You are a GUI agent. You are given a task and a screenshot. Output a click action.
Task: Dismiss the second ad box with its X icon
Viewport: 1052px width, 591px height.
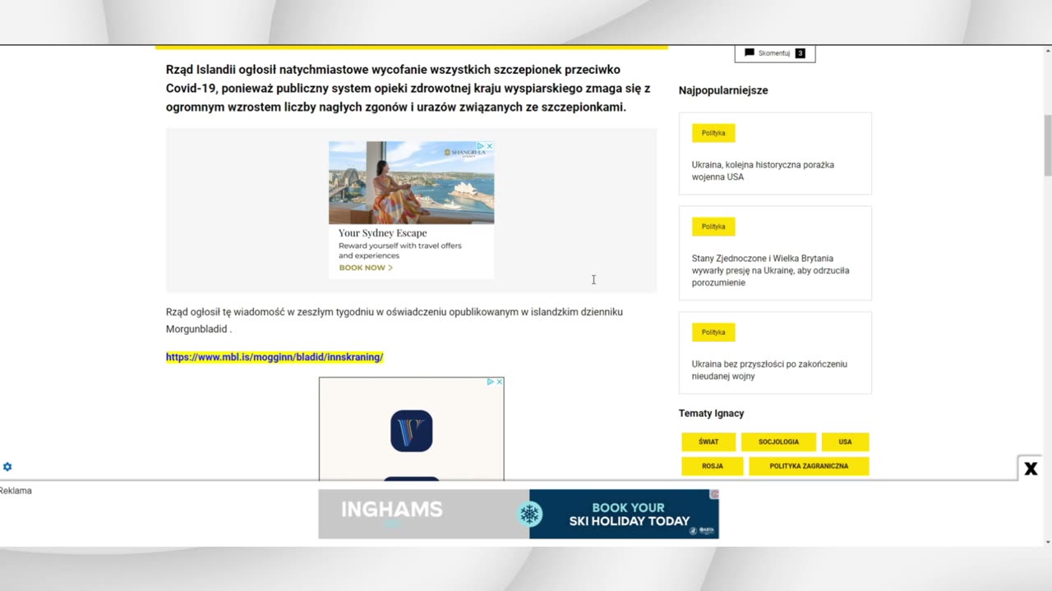pos(499,382)
